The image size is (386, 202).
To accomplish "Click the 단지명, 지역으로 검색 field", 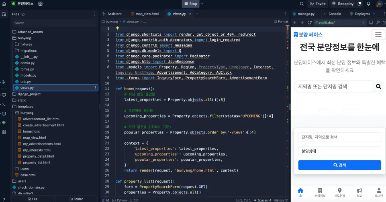I will click(x=339, y=137).
